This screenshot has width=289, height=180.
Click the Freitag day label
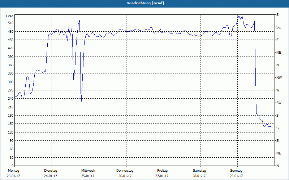(162, 171)
